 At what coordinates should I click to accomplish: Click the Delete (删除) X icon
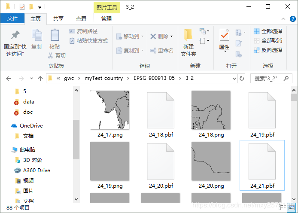tap(153, 37)
